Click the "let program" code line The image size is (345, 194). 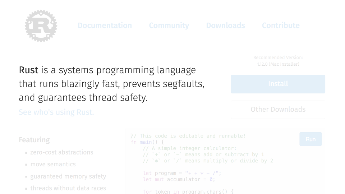(182, 173)
